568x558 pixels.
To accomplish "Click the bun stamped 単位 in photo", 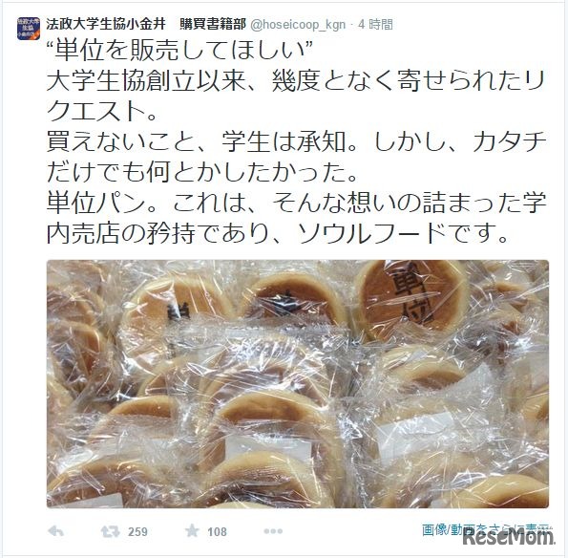I will click(x=411, y=298).
